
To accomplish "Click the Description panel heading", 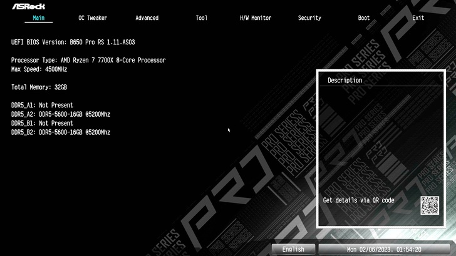I will (x=345, y=81).
